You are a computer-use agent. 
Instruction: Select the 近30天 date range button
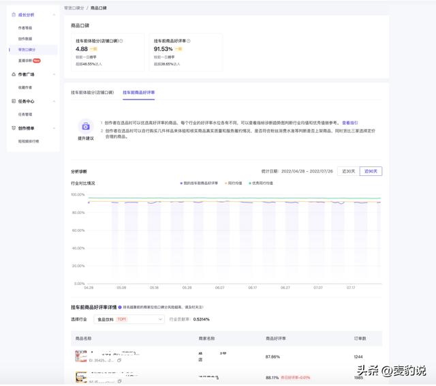point(347,171)
